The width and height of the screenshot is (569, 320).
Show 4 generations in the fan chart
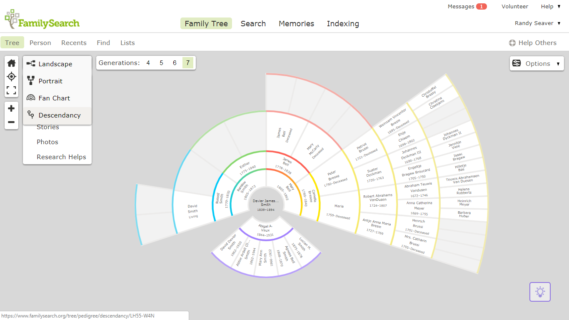click(148, 62)
